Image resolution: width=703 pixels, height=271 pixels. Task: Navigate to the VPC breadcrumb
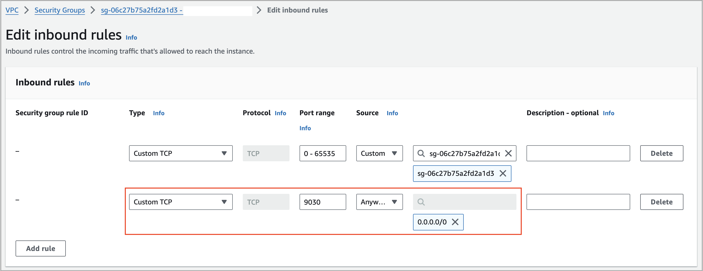(12, 10)
